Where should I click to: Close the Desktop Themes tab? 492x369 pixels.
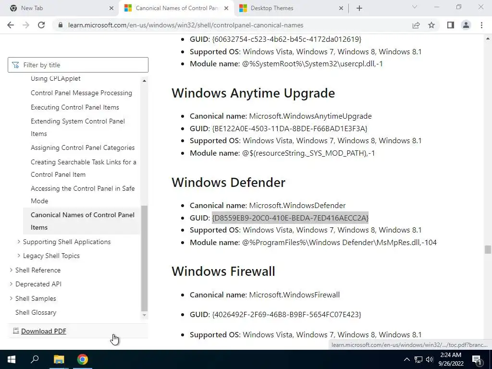341,9
